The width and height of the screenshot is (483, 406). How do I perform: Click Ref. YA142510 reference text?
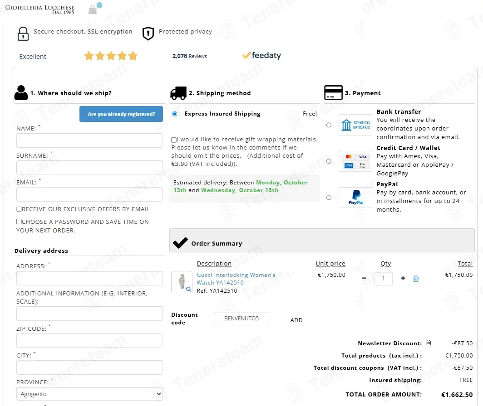[x=217, y=290]
